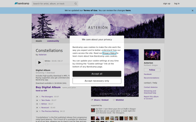Switch to the community tab
Screen dimensions: 196x122
pyautogui.click(x=53, y=41)
